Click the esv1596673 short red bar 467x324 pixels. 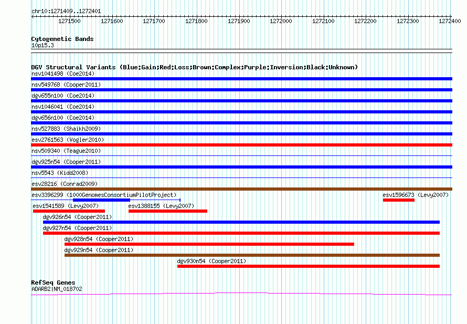399,200
